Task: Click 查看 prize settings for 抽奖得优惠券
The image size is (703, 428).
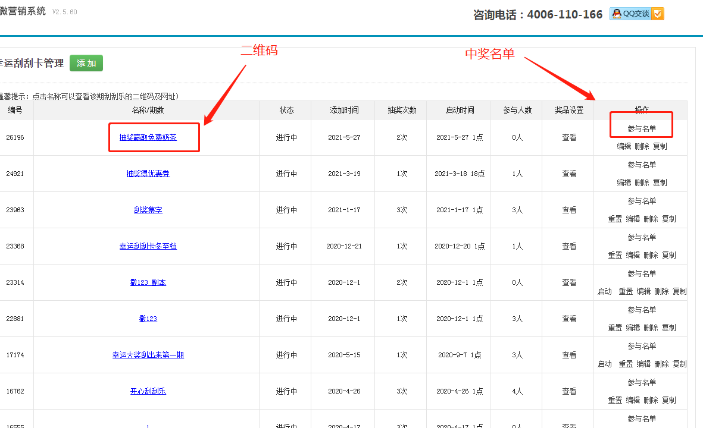Action: (569, 174)
